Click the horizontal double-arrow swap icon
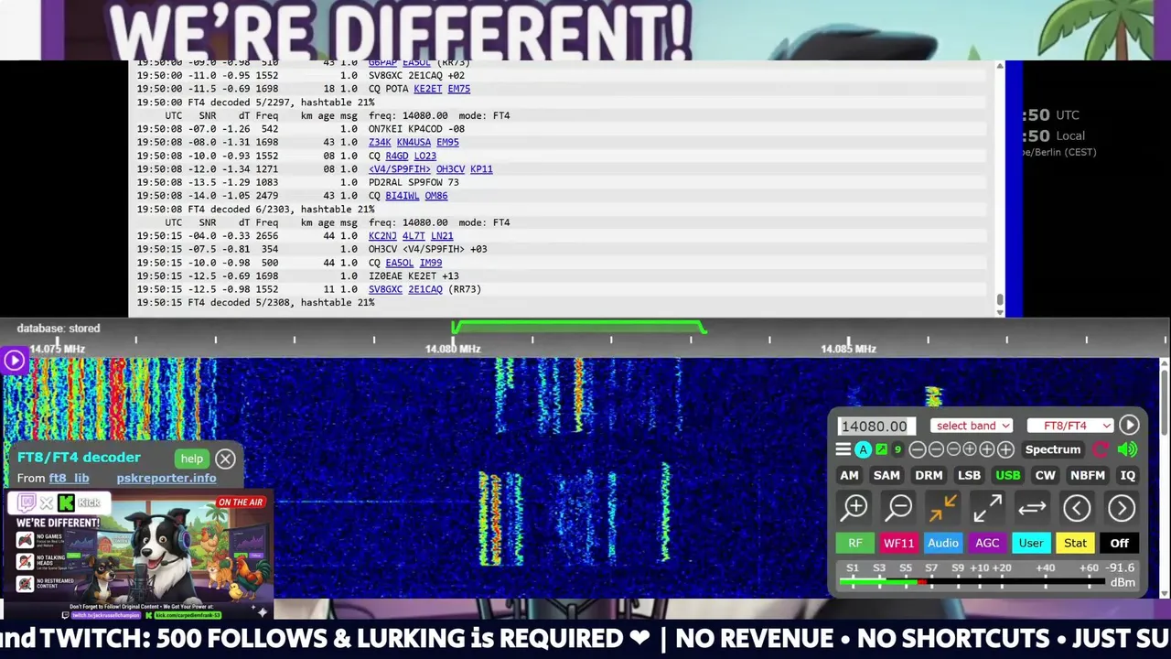 click(1032, 507)
